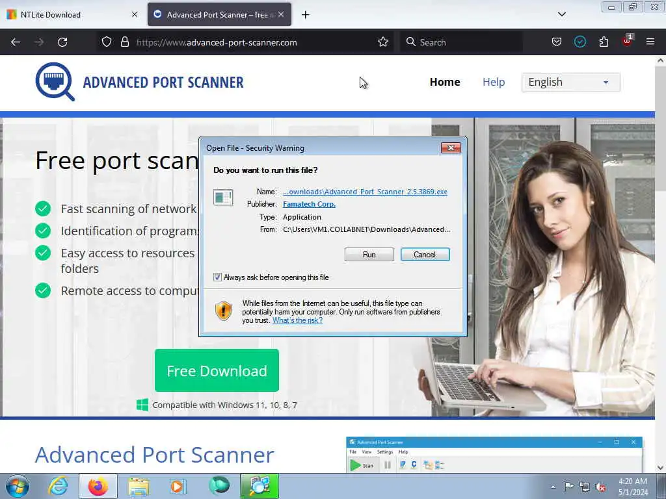
Task: Close the Advanced Port Scanner tab
Action: pyautogui.click(x=281, y=14)
